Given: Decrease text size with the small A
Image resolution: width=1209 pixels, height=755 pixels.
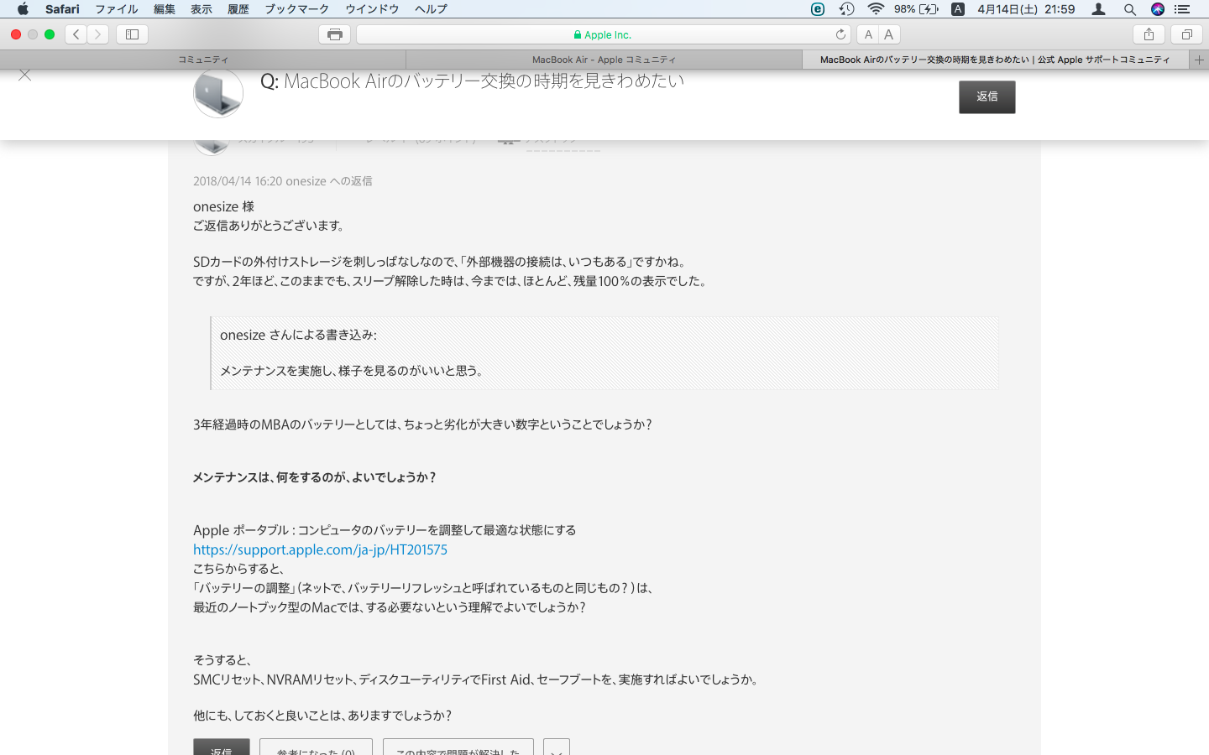Looking at the screenshot, I should (868, 34).
